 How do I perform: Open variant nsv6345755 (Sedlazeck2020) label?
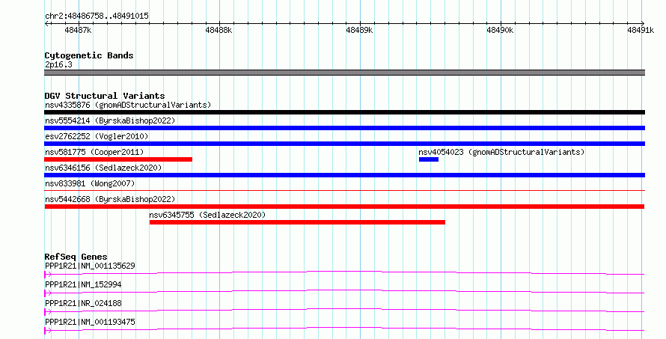click(x=207, y=215)
